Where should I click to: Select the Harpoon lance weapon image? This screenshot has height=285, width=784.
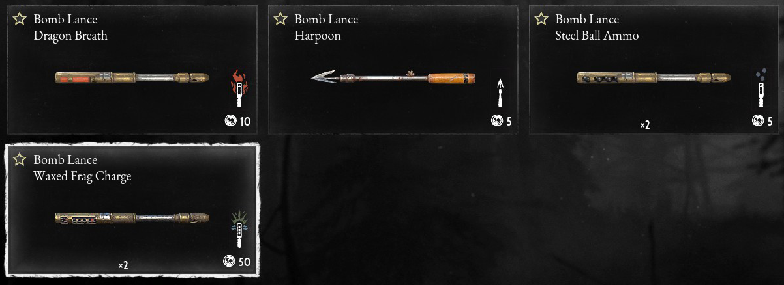tap(393, 78)
